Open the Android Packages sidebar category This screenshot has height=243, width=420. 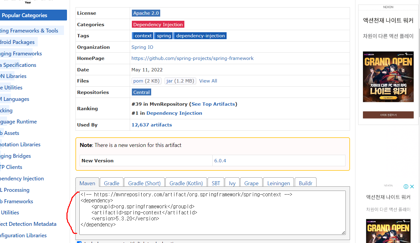[x=17, y=42]
